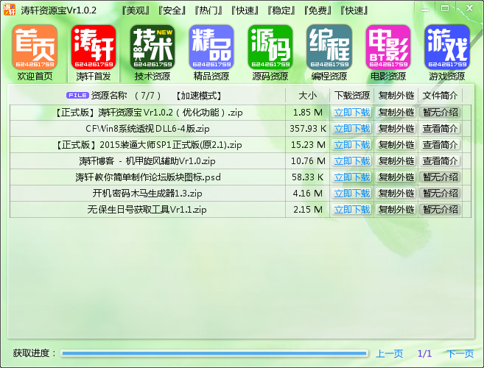Viewport: 484px width, 368px height.
Task: Select file name 涛轩博客 - 机甲旋风辅助Vr1.0.zip
Action: point(147,160)
